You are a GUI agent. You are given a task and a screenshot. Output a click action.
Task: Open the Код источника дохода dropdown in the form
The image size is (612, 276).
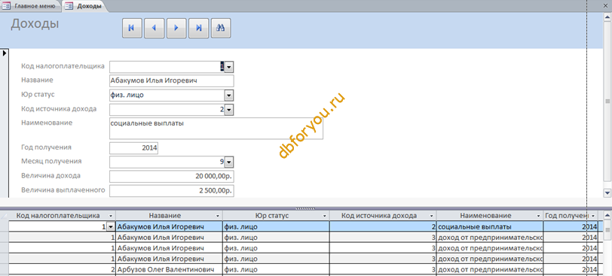tap(229, 110)
